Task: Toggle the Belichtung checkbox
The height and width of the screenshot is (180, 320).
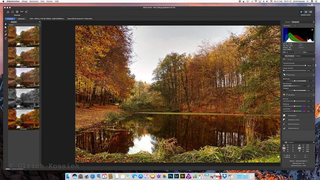Action: click(287, 75)
